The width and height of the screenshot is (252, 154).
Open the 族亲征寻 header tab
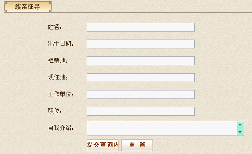(x=28, y=7)
